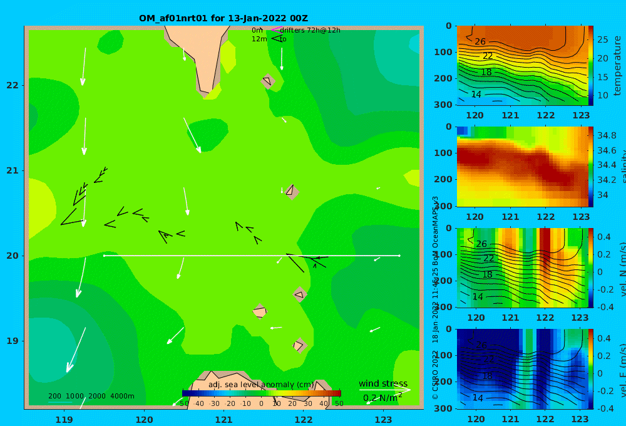Click the longitude label 119 on main map
The image size is (626, 426).
[x=64, y=420]
